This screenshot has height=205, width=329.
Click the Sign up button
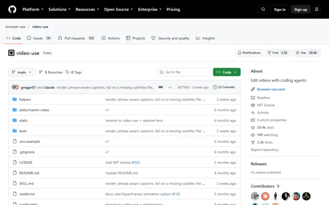coord(301,9)
